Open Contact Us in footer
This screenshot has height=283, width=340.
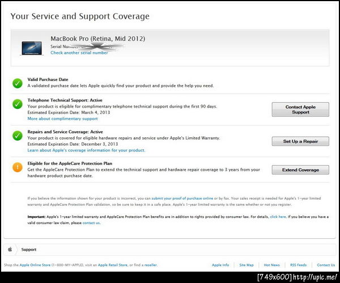click(x=326, y=265)
